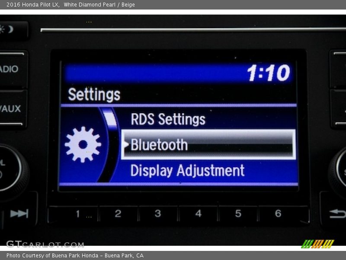Viewport: 346px width, 260px height.
Task: Select preset button 4
Action: coord(199,214)
